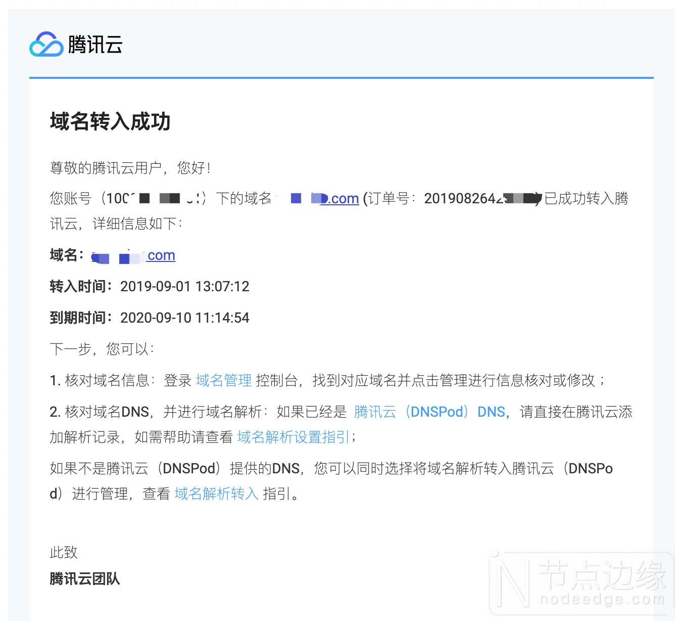680x621 pixels.
Task: Open the 腾讯云（DNSPod）DNS link
Action: coord(429,412)
